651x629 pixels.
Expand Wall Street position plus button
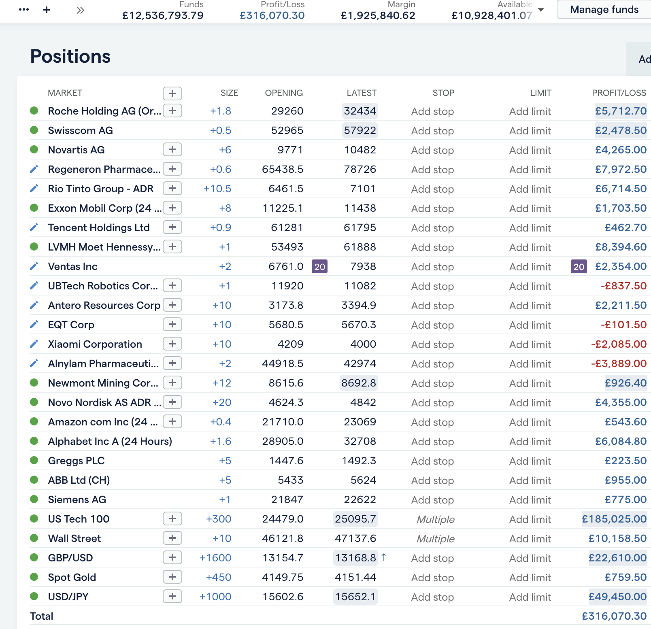click(172, 538)
